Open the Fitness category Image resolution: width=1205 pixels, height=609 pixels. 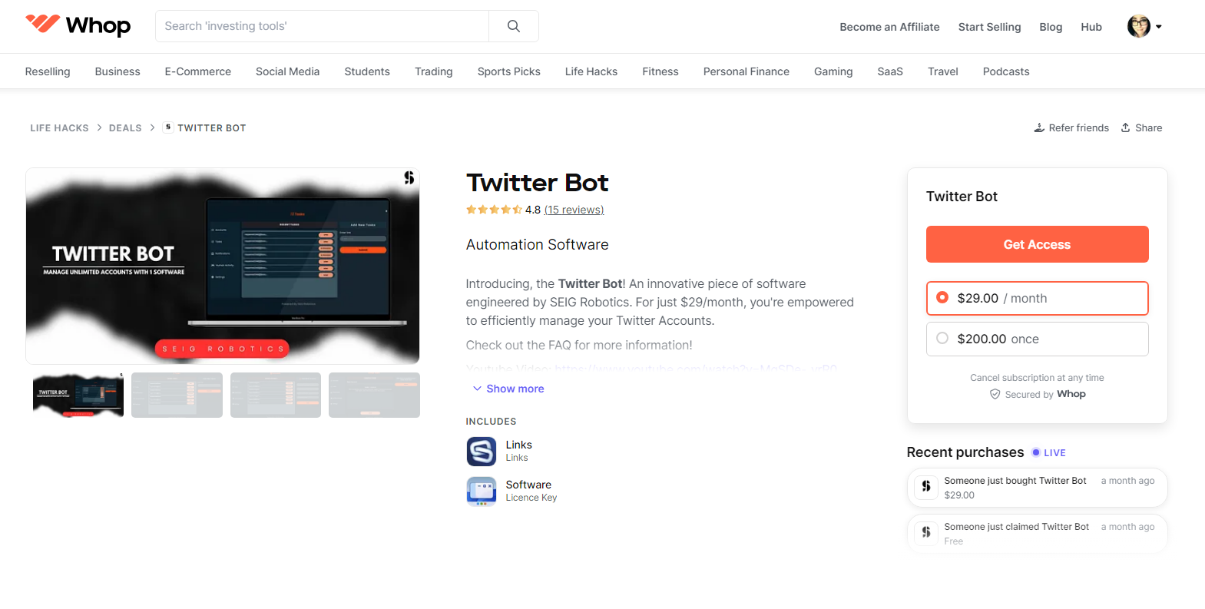tap(660, 71)
